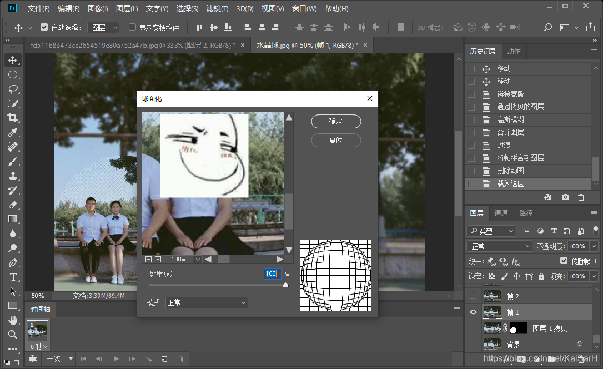Image resolution: width=603 pixels, height=369 pixels.
Task: Open the 模式 dropdown in Spherize dialog
Action: click(207, 302)
